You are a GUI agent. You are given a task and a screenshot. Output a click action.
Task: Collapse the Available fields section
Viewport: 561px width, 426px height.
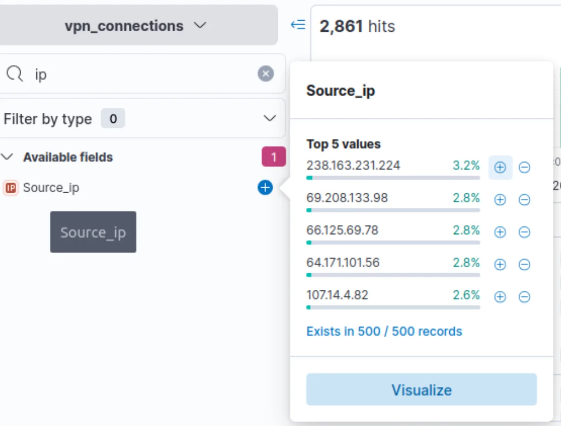click(x=7, y=157)
